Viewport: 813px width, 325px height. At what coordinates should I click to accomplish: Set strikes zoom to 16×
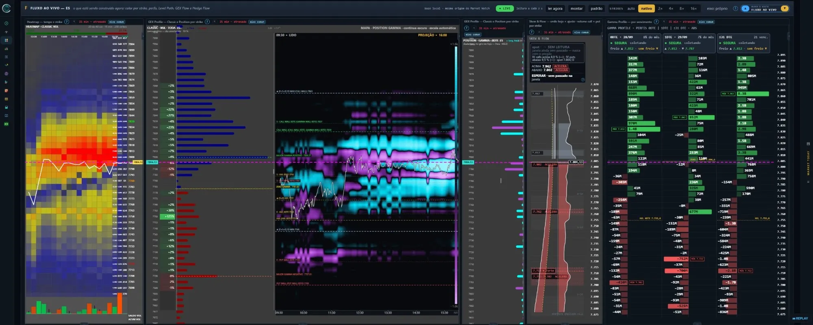tap(693, 9)
